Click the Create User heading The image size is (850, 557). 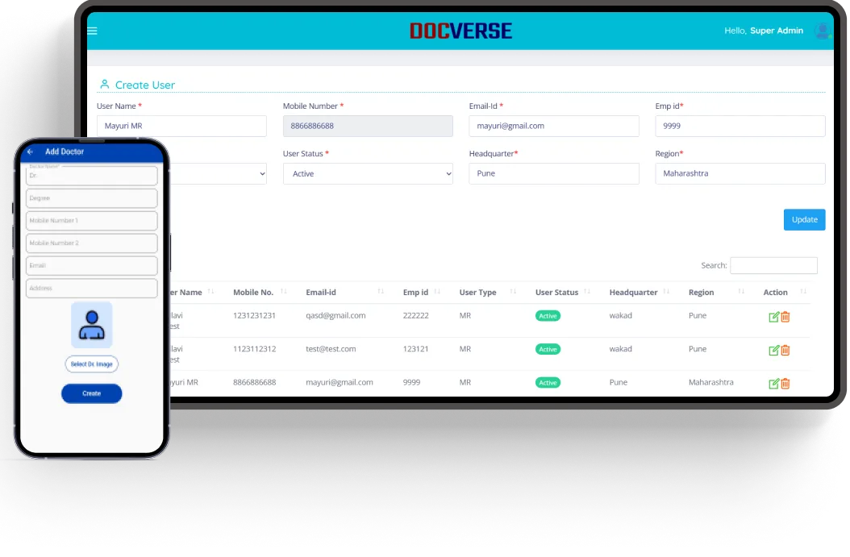[144, 85]
